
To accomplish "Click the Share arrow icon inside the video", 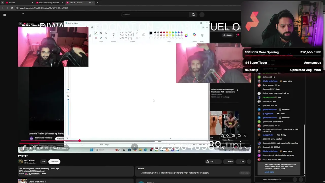I will coord(245,136).
